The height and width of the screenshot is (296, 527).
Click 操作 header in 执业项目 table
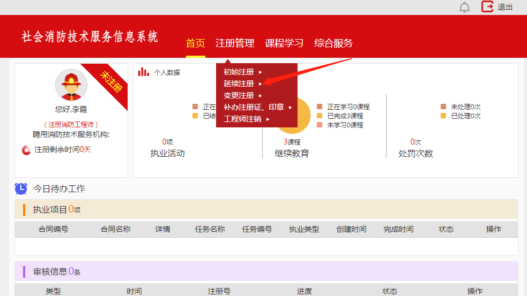tap(493, 229)
